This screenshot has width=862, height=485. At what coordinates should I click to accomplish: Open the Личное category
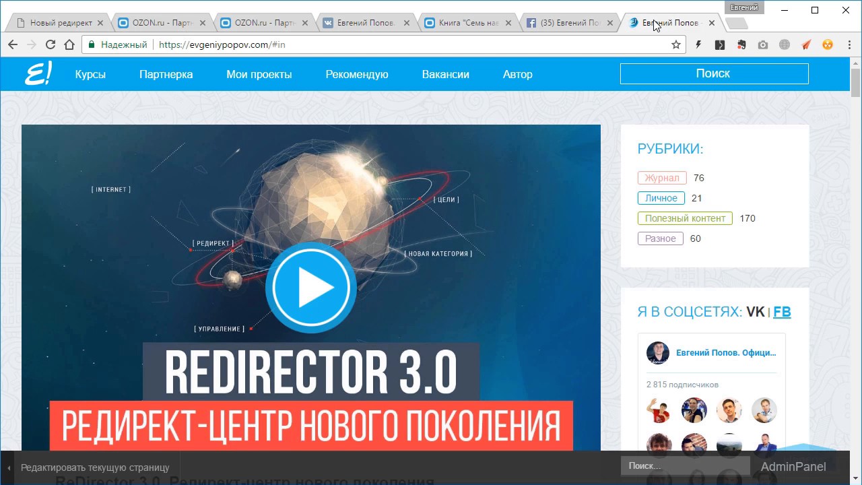pyautogui.click(x=661, y=198)
